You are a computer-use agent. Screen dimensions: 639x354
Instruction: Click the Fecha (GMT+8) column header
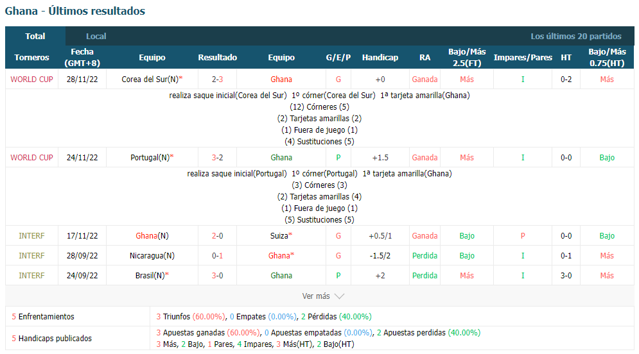pos(82,57)
